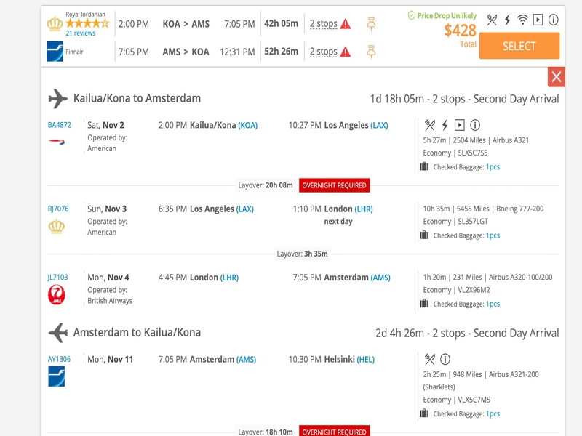Screen dimensions: 582x436
Task: Open the 21 reviews link
Action: [81, 33]
